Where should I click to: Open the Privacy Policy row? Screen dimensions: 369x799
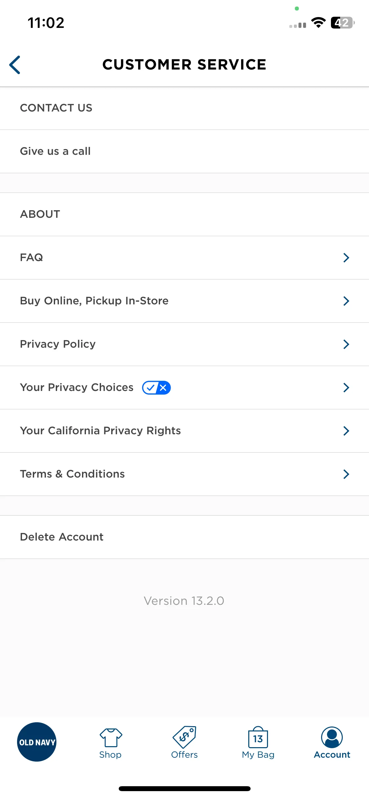point(184,344)
